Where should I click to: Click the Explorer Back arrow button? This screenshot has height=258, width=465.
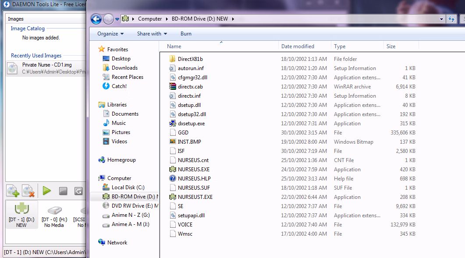point(96,19)
